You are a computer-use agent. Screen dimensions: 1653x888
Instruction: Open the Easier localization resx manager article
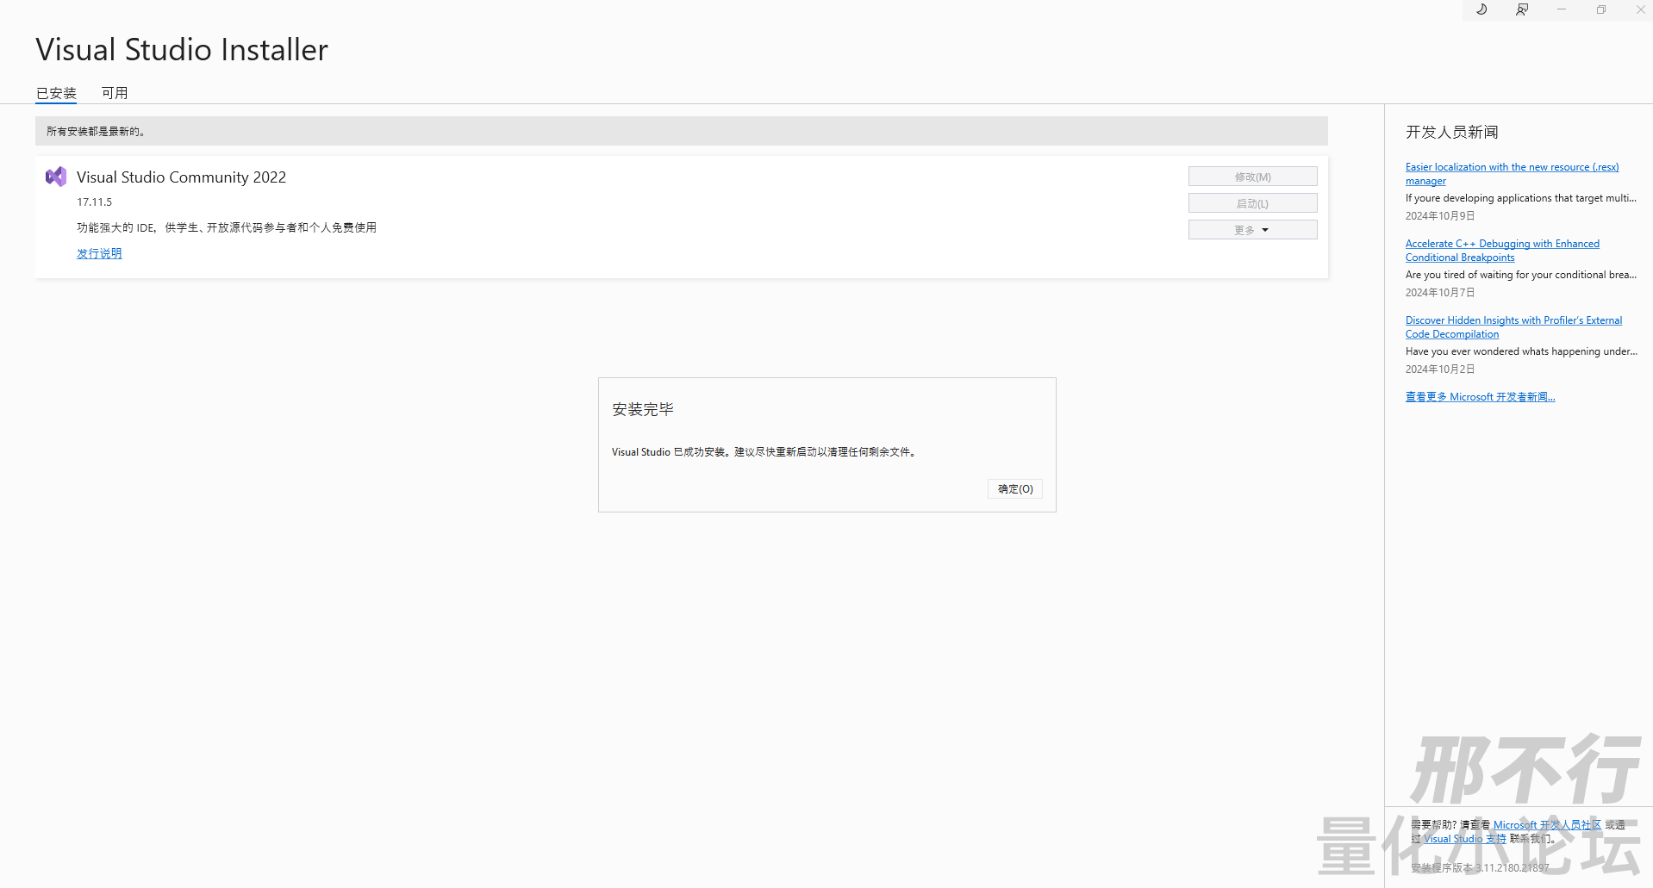tap(1511, 167)
